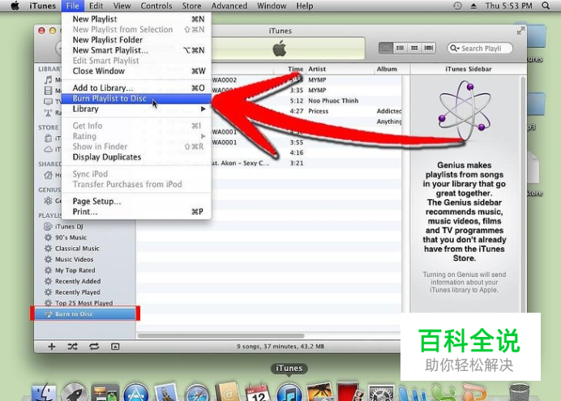Open the Apple menu

[x=15, y=6]
